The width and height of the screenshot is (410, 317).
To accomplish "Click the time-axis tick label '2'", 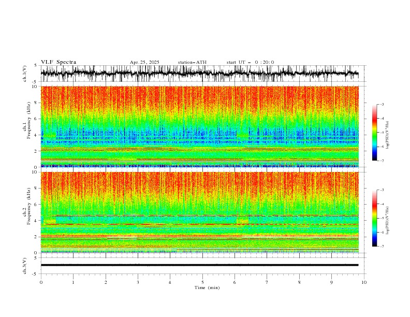I will tap(106, 282).
